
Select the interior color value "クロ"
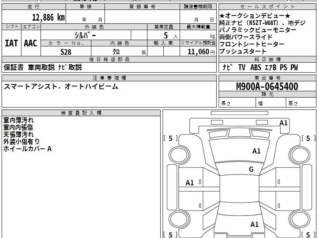pyautogui.click(x=116, y=52)
